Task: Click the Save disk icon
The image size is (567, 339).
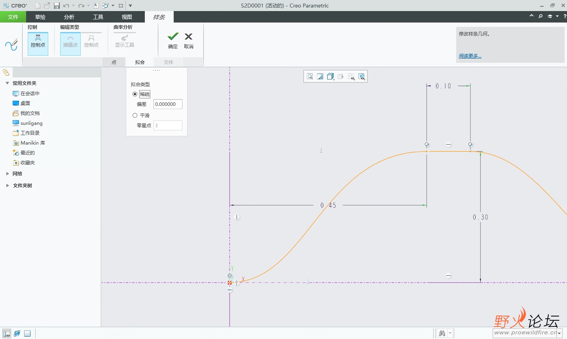Action: 57,6
